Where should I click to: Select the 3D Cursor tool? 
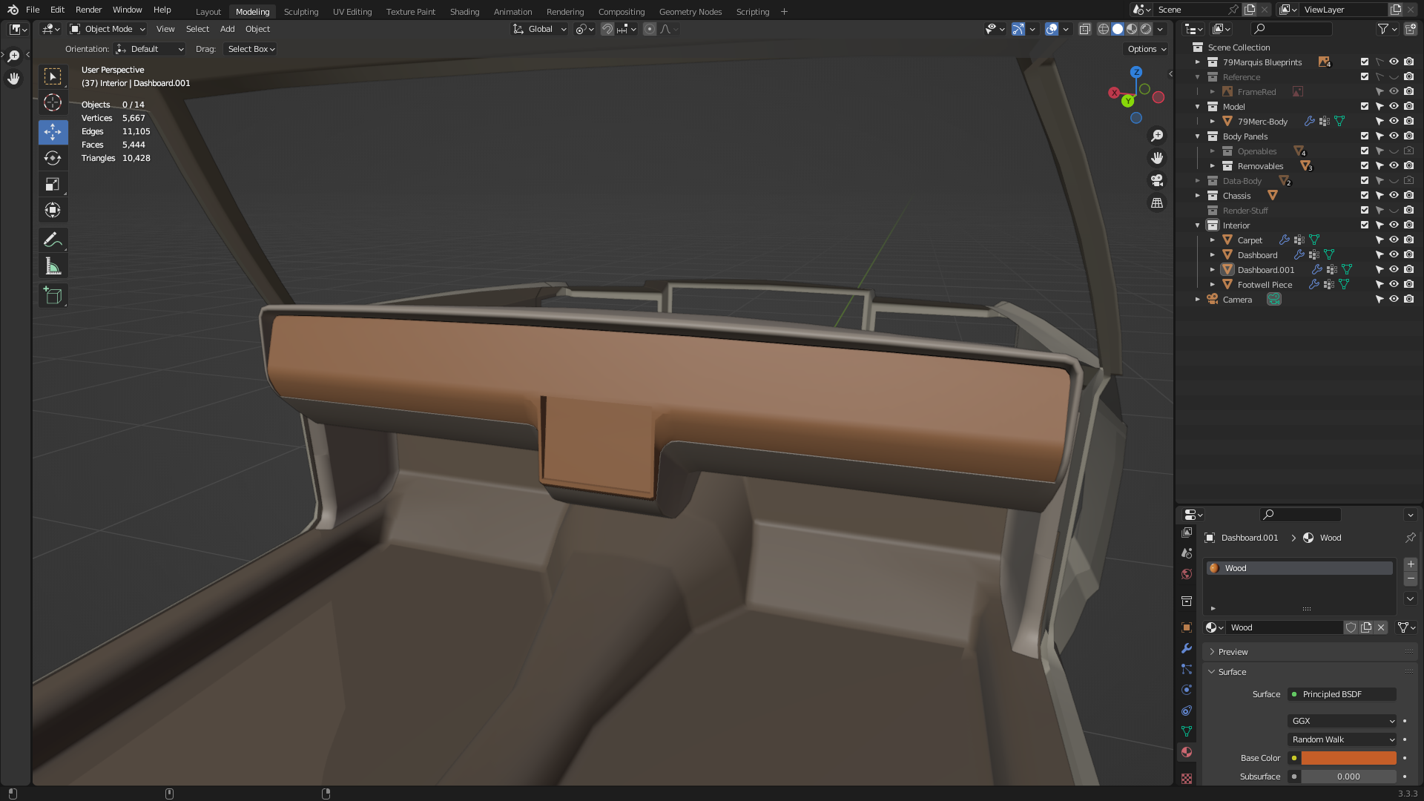point(53,102)
